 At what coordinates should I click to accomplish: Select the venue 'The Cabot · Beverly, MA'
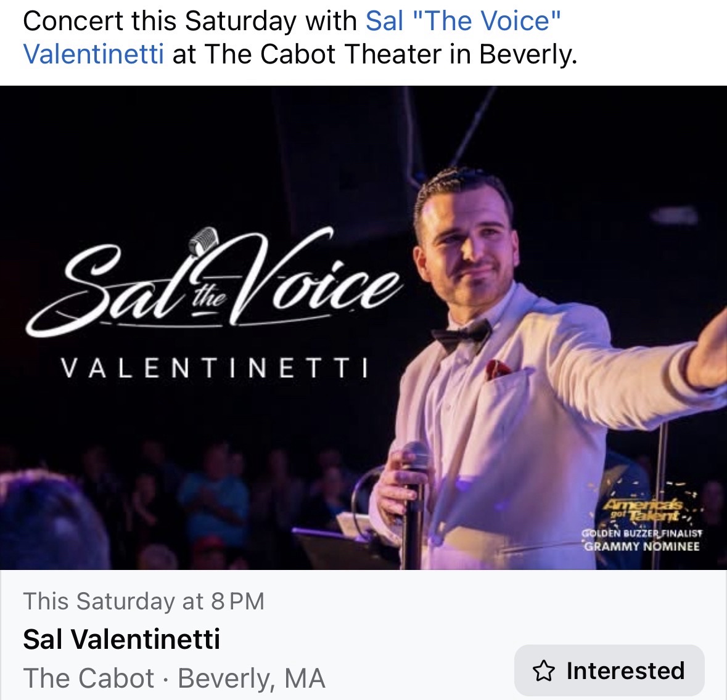click(174, 678)
